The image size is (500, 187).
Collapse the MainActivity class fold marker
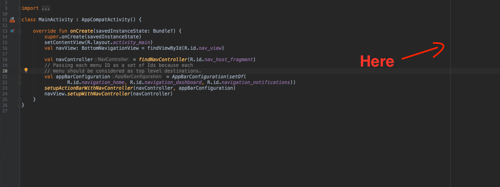(20, 20)
